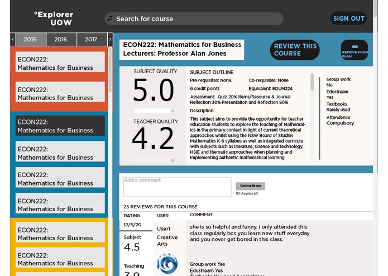The height and width of the screenshot is (276, 388).
Task: Adjust the Teacher Quality slider handle
Action: click(173, 161)
